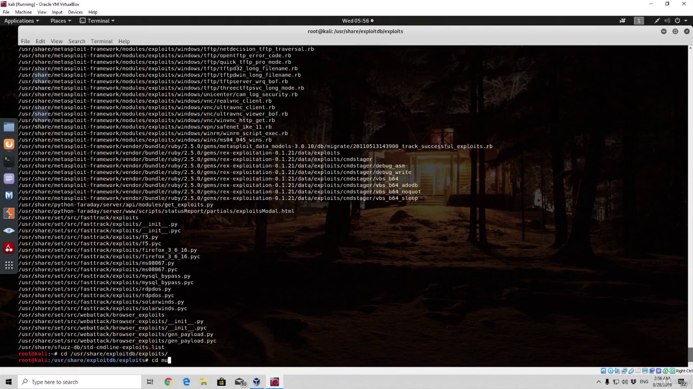Click the terminal command prompt line
This screenshot has height=389, width=693.
[95, 360]
